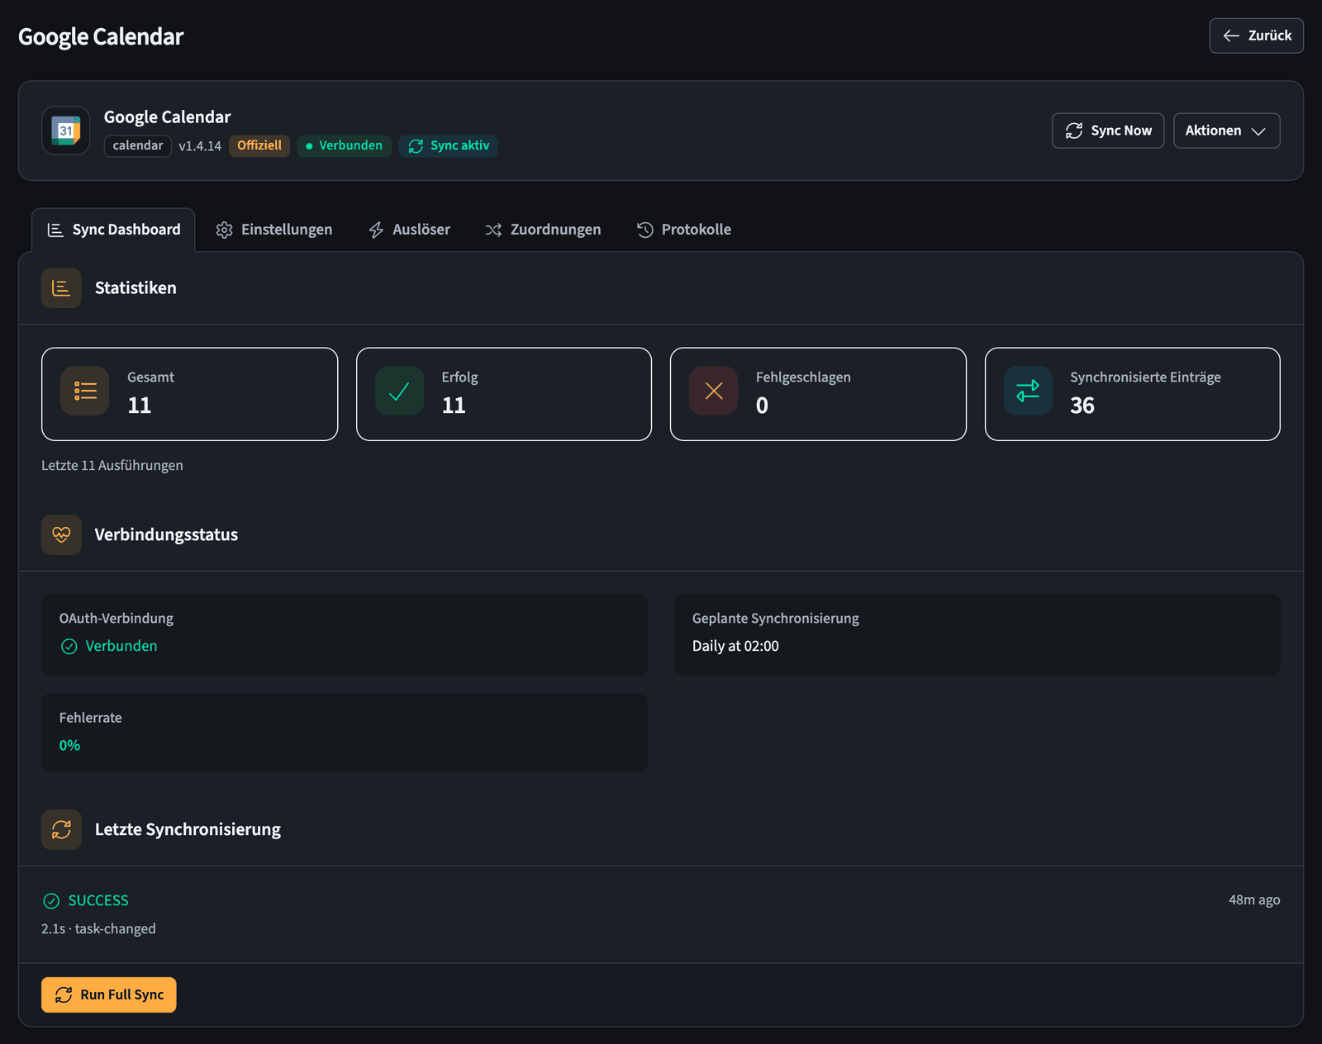Select the Zuordnungen tab
The width and height of the screenshot is (1322, 1044).
pos(543,230)
